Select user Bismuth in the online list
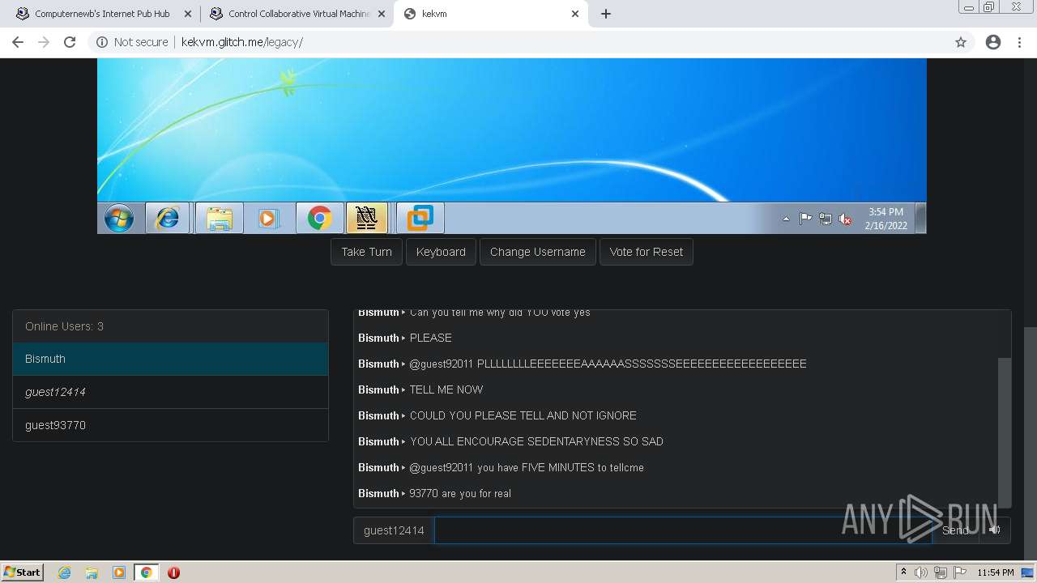Viewport: 1037px width, 583px height. (170, 359)
